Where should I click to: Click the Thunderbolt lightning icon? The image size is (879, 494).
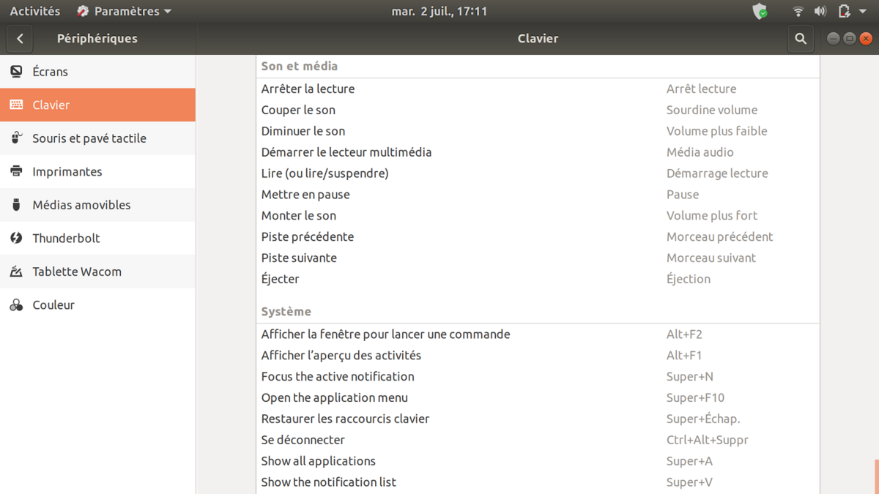16,238
